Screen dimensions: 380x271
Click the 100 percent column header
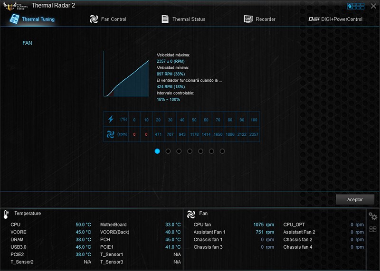(254, 120)
